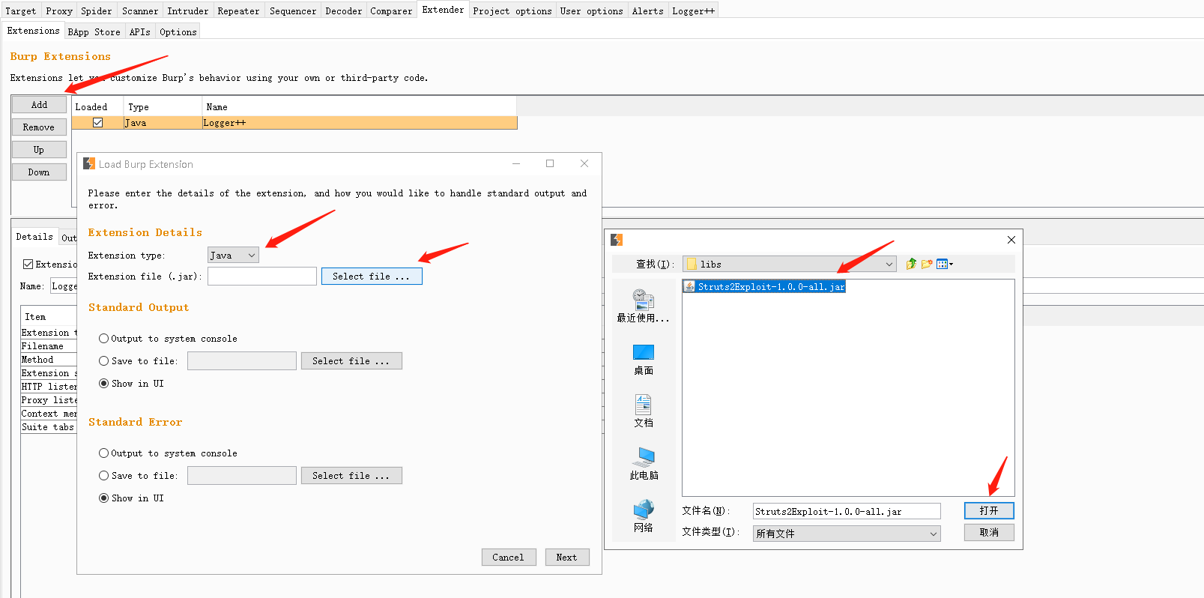Select Standard Error 'Show in UI' radio

coord(103,498)
